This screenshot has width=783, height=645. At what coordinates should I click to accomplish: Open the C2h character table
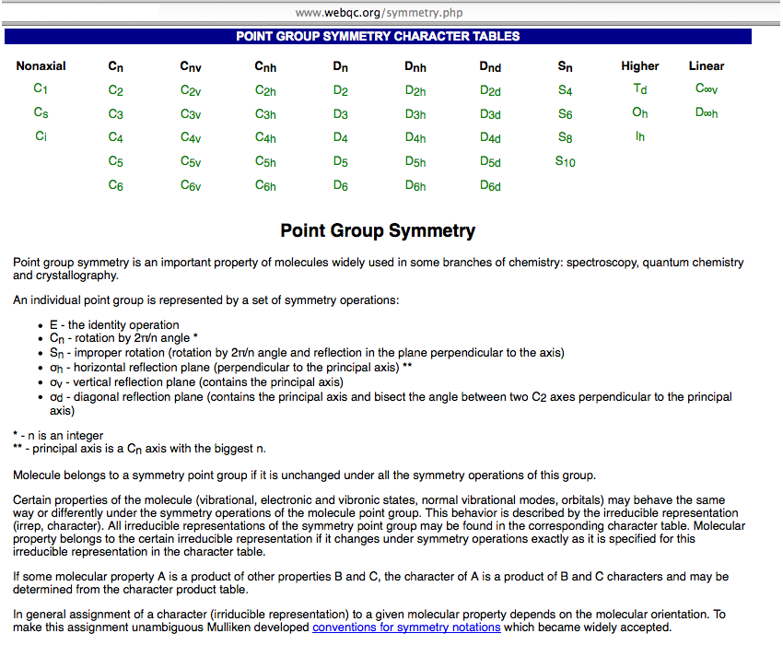265,90
